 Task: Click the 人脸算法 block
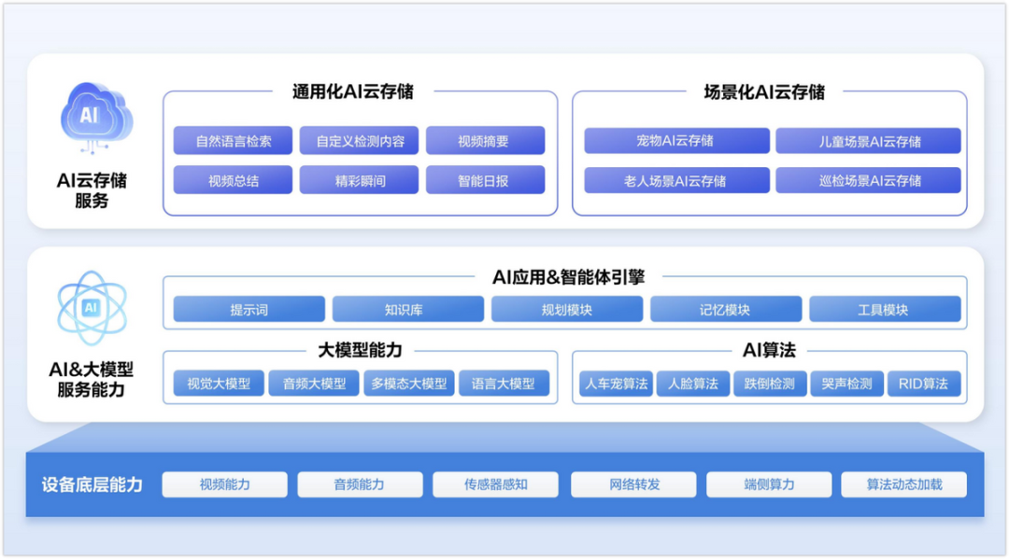pyautogui.click(x=693, y=384)
